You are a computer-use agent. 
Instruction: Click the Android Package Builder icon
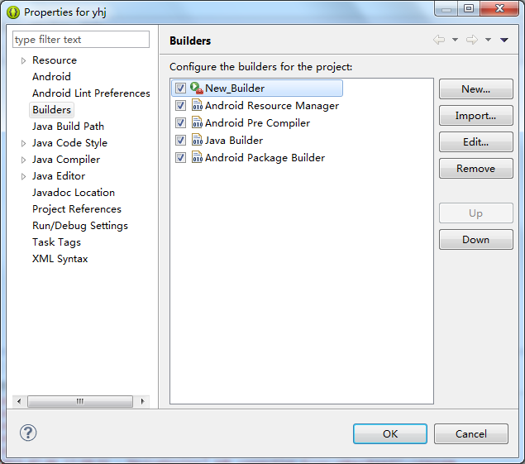click(197, 157)
